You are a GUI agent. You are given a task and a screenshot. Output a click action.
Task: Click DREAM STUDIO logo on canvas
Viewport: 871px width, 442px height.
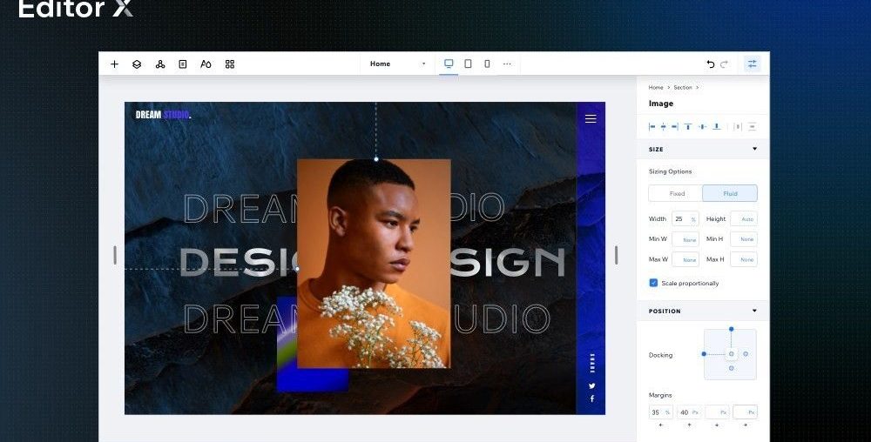pos(164,115)
